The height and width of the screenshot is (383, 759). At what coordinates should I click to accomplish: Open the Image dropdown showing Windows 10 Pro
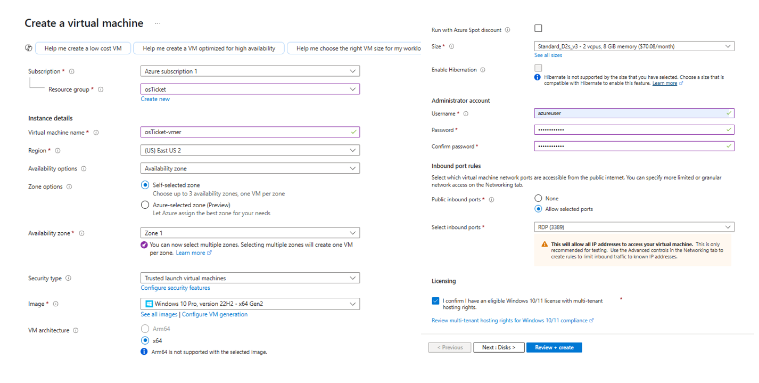pos(250,304)
